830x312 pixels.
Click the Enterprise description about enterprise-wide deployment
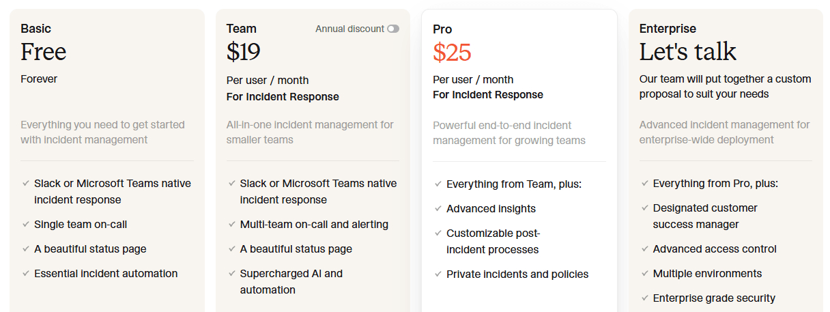pos(725,132)
